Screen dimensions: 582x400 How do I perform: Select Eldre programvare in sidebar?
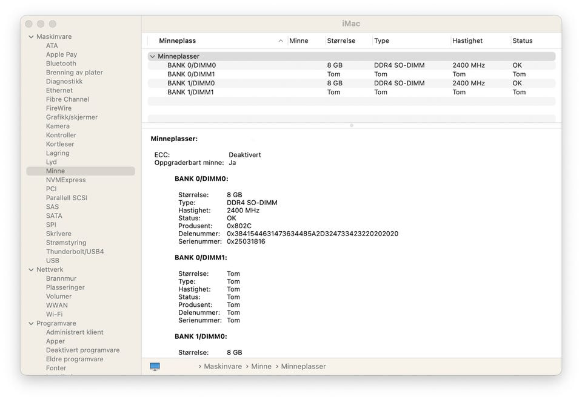(75, 359)
